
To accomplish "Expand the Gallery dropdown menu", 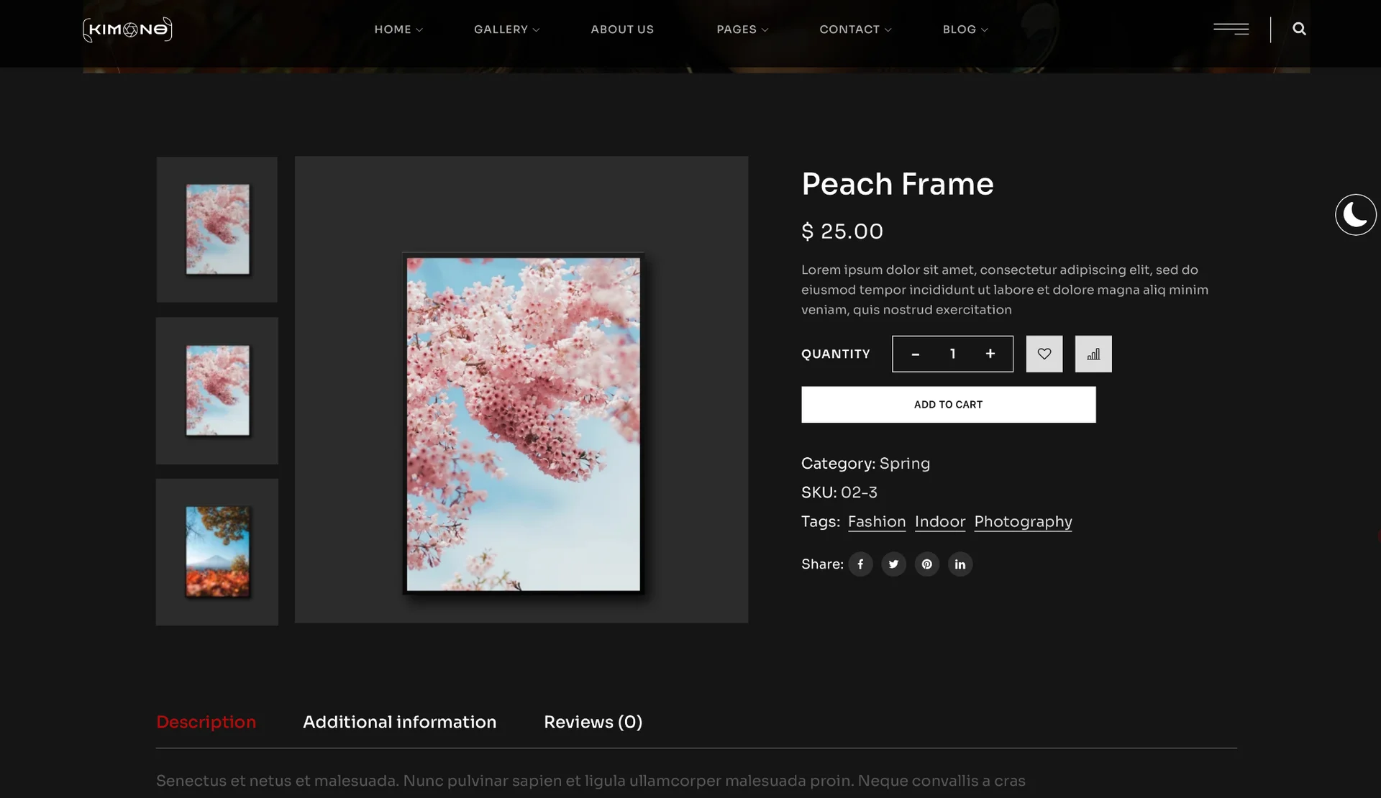I will click(x=506, y=29).
